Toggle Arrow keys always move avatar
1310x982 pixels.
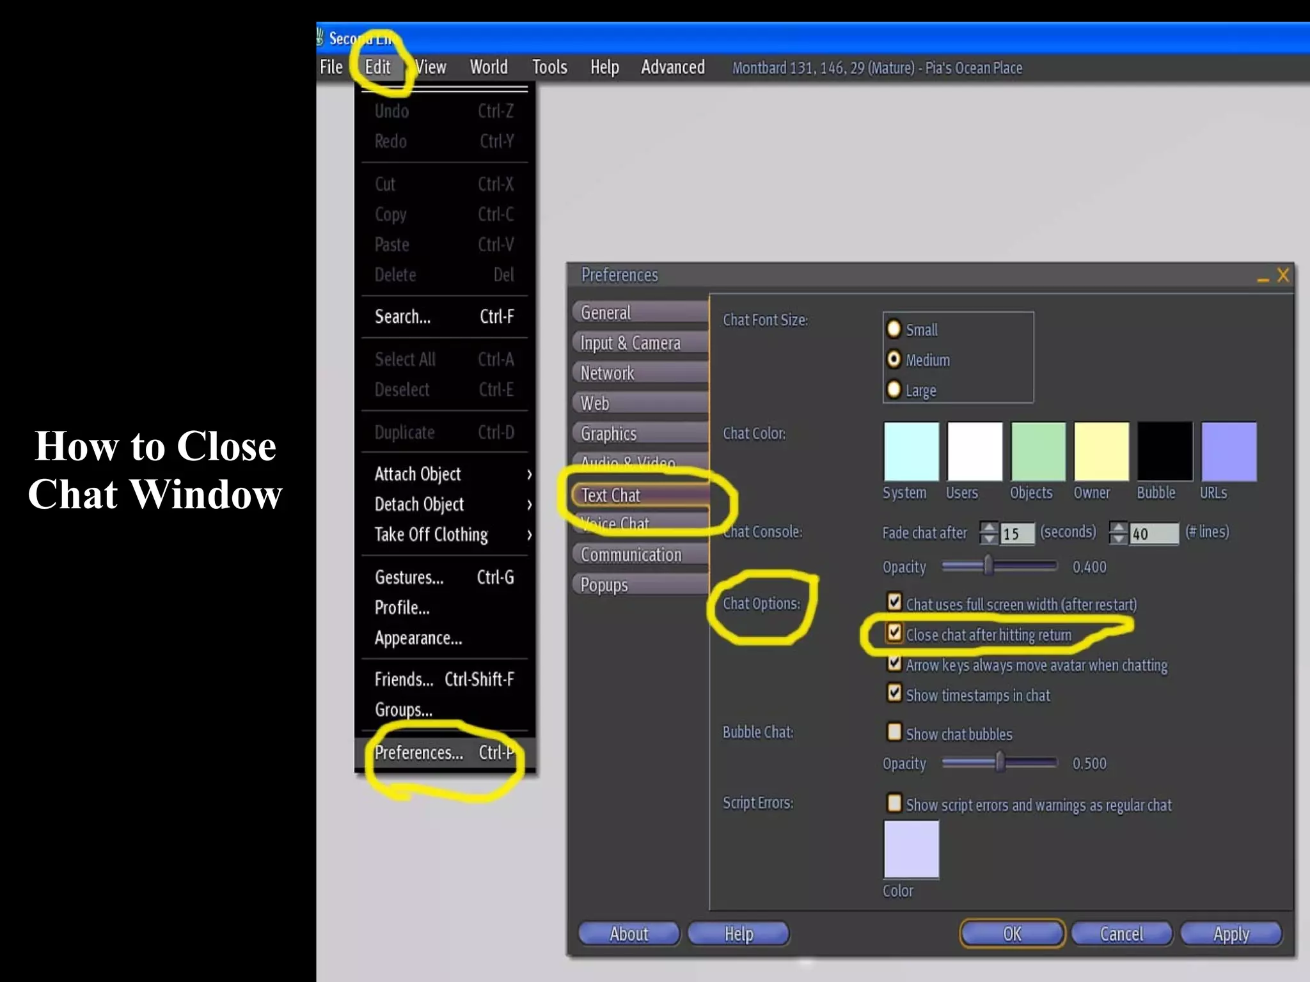coord(894,664)
